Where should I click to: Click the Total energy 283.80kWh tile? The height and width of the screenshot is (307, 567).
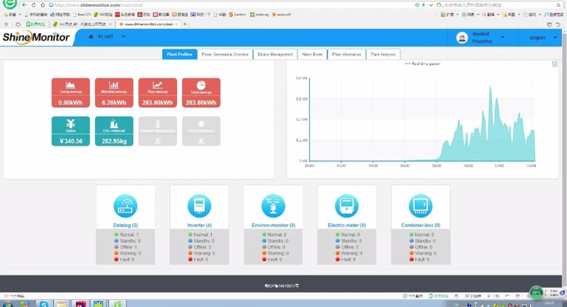coord(201,93)
